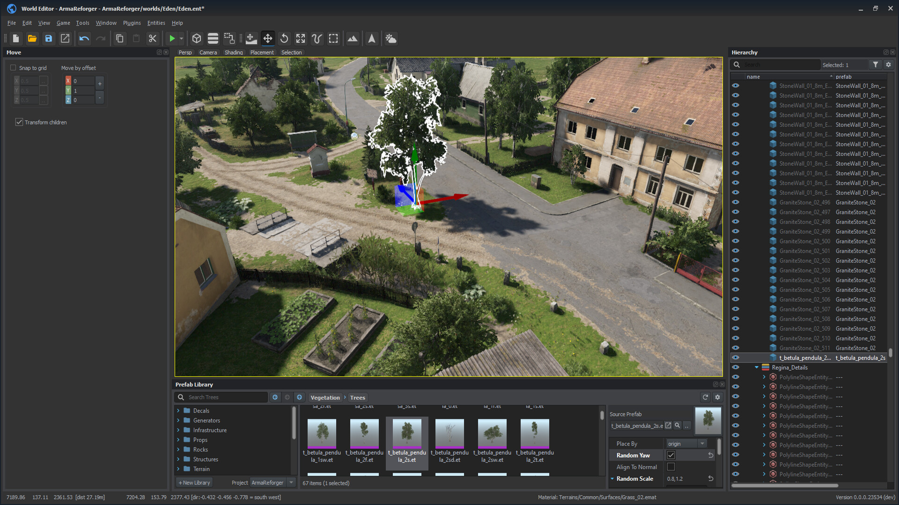Image resolution: width=899 pixels, height=505 pixels.
Task: Select the t_betula_pendula_2sd prefab thumbnail
Action: [x=449, y=433]
